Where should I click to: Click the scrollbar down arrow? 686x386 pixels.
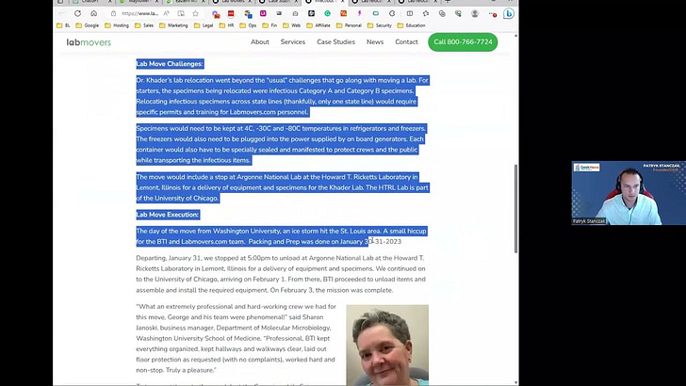[x=515, y=383]
